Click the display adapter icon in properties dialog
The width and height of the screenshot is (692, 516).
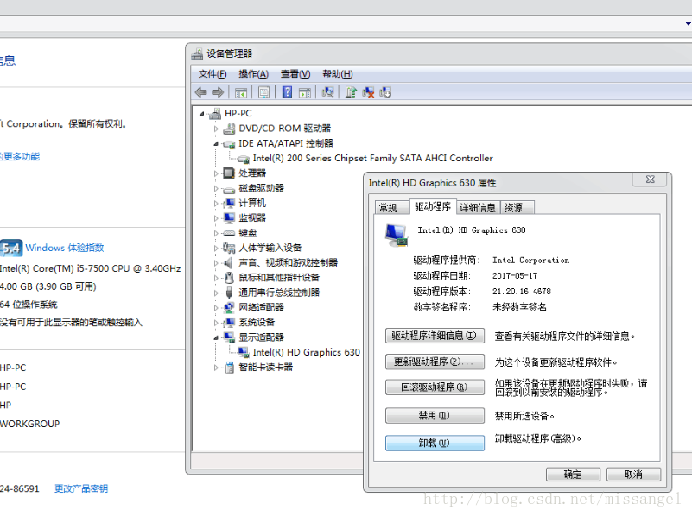pos(397,235)
